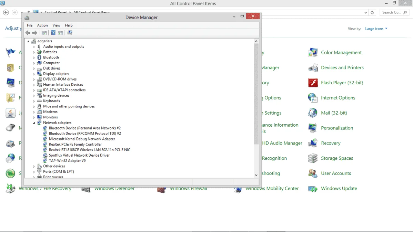Open the blue question-mark Help toolbar icon
413x232 pixels.
53,33
